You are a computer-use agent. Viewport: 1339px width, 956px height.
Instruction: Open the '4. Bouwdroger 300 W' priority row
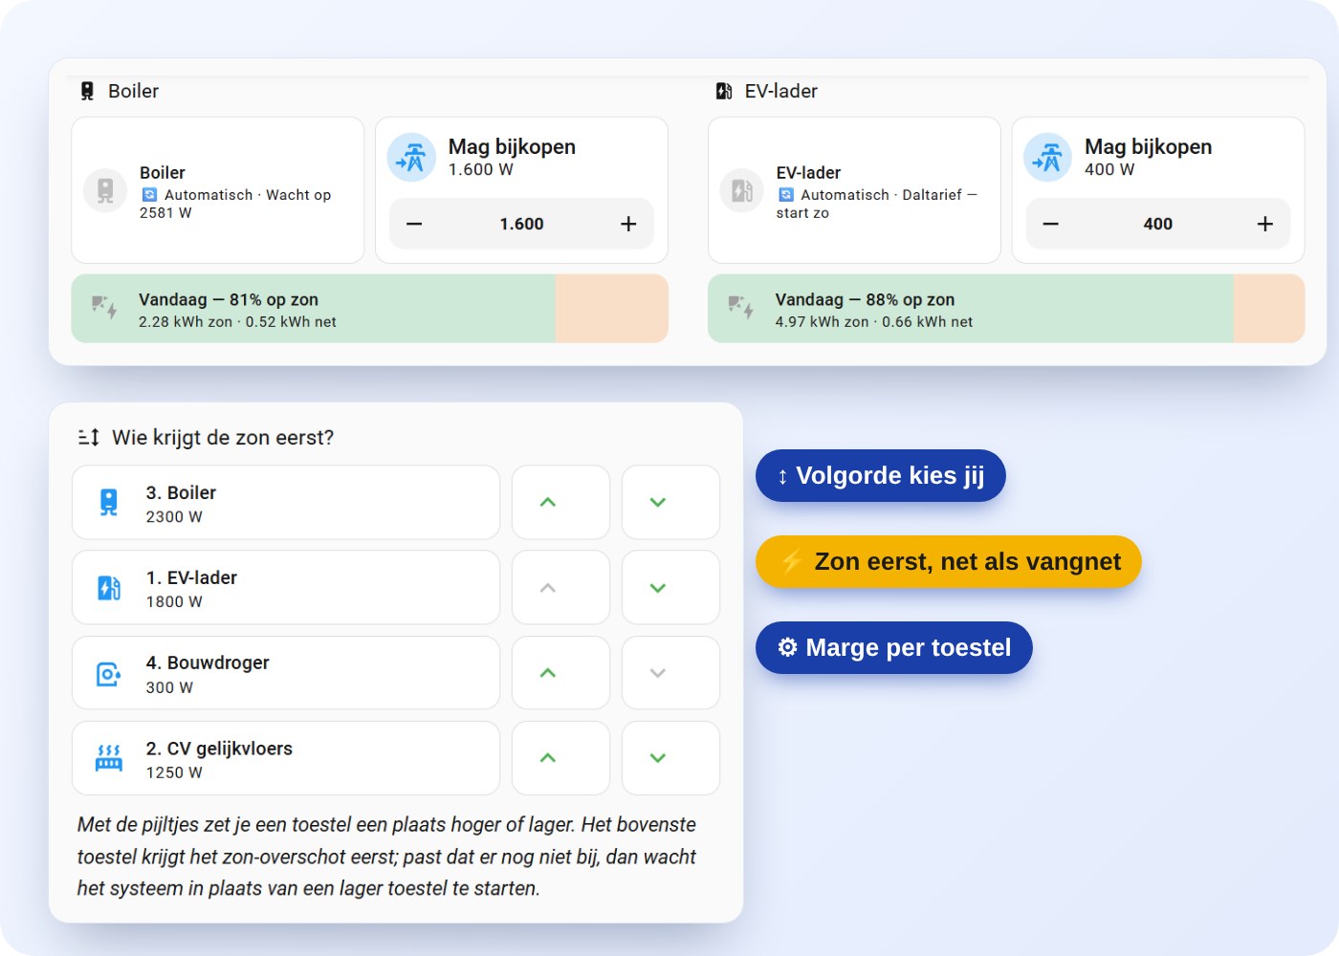(286, 673)
